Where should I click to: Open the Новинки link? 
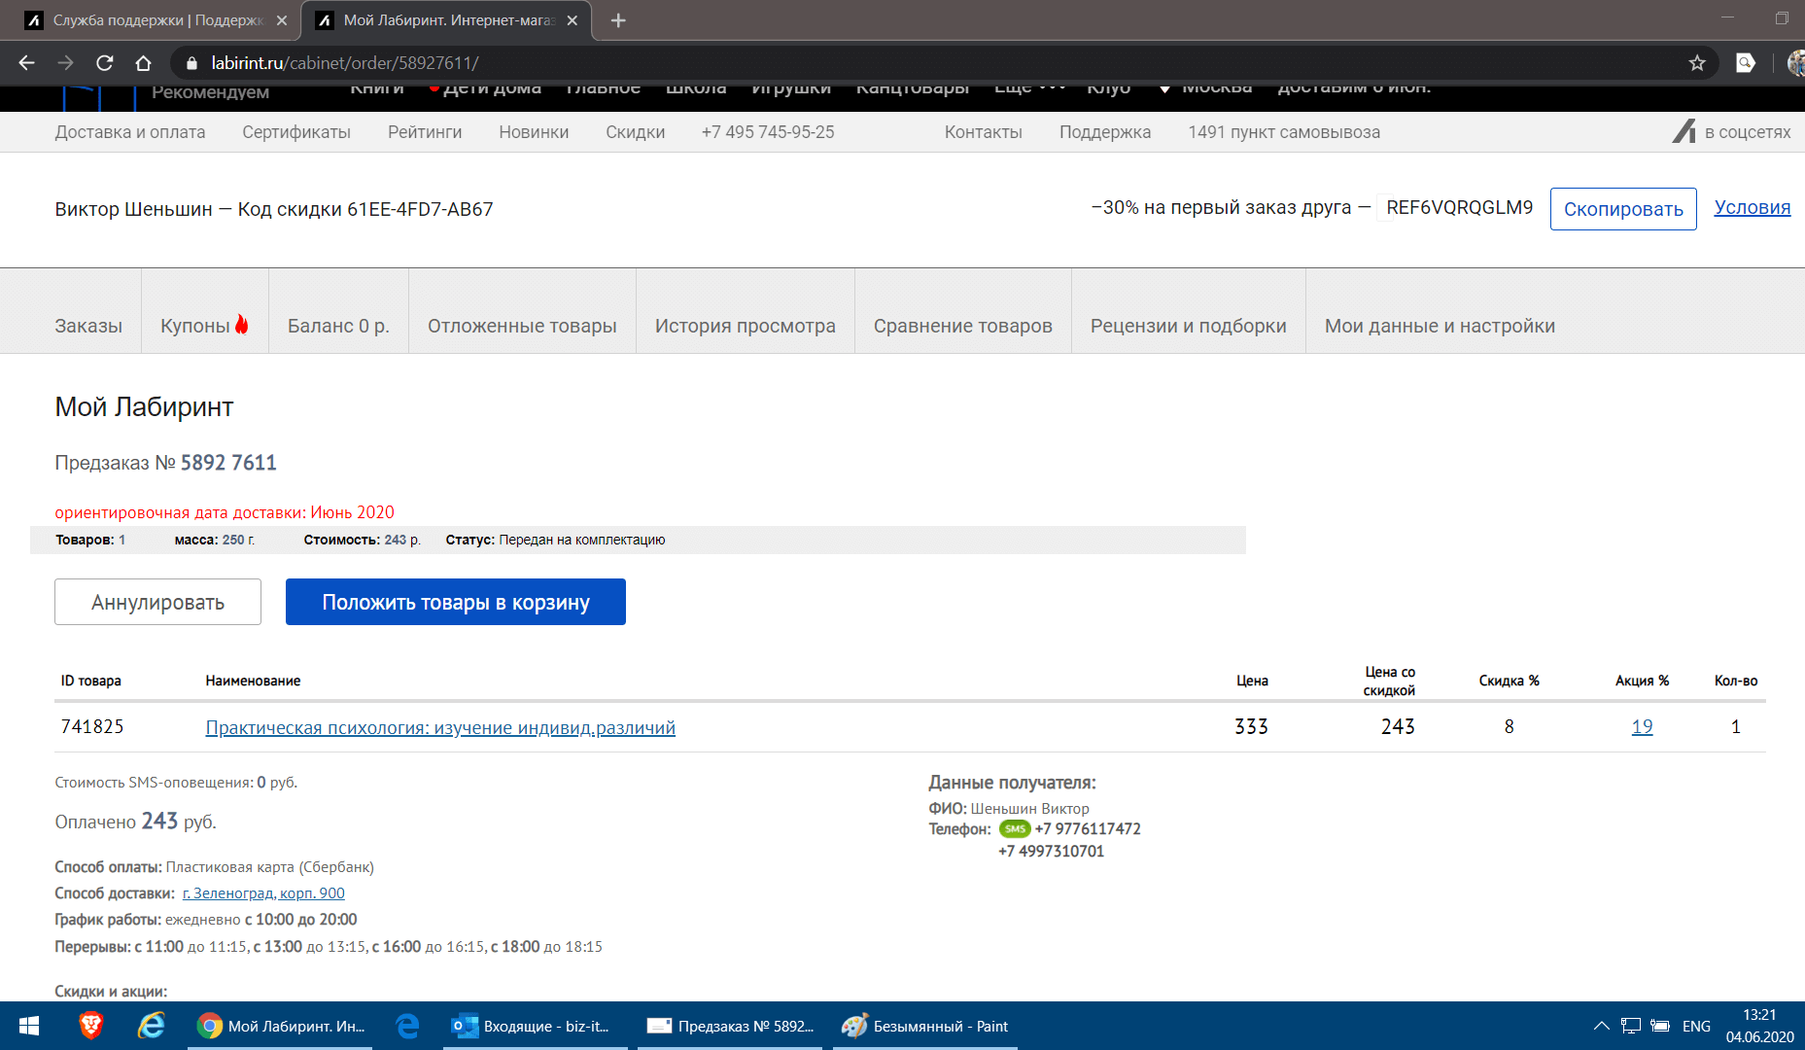pyautogui.click(x=534, y=132)
